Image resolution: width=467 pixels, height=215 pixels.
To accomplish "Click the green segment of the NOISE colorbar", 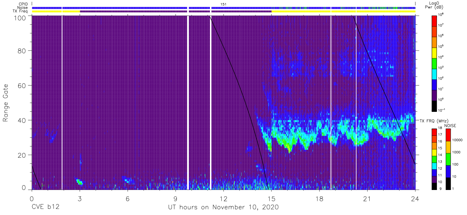I will [x=449, y=159].
